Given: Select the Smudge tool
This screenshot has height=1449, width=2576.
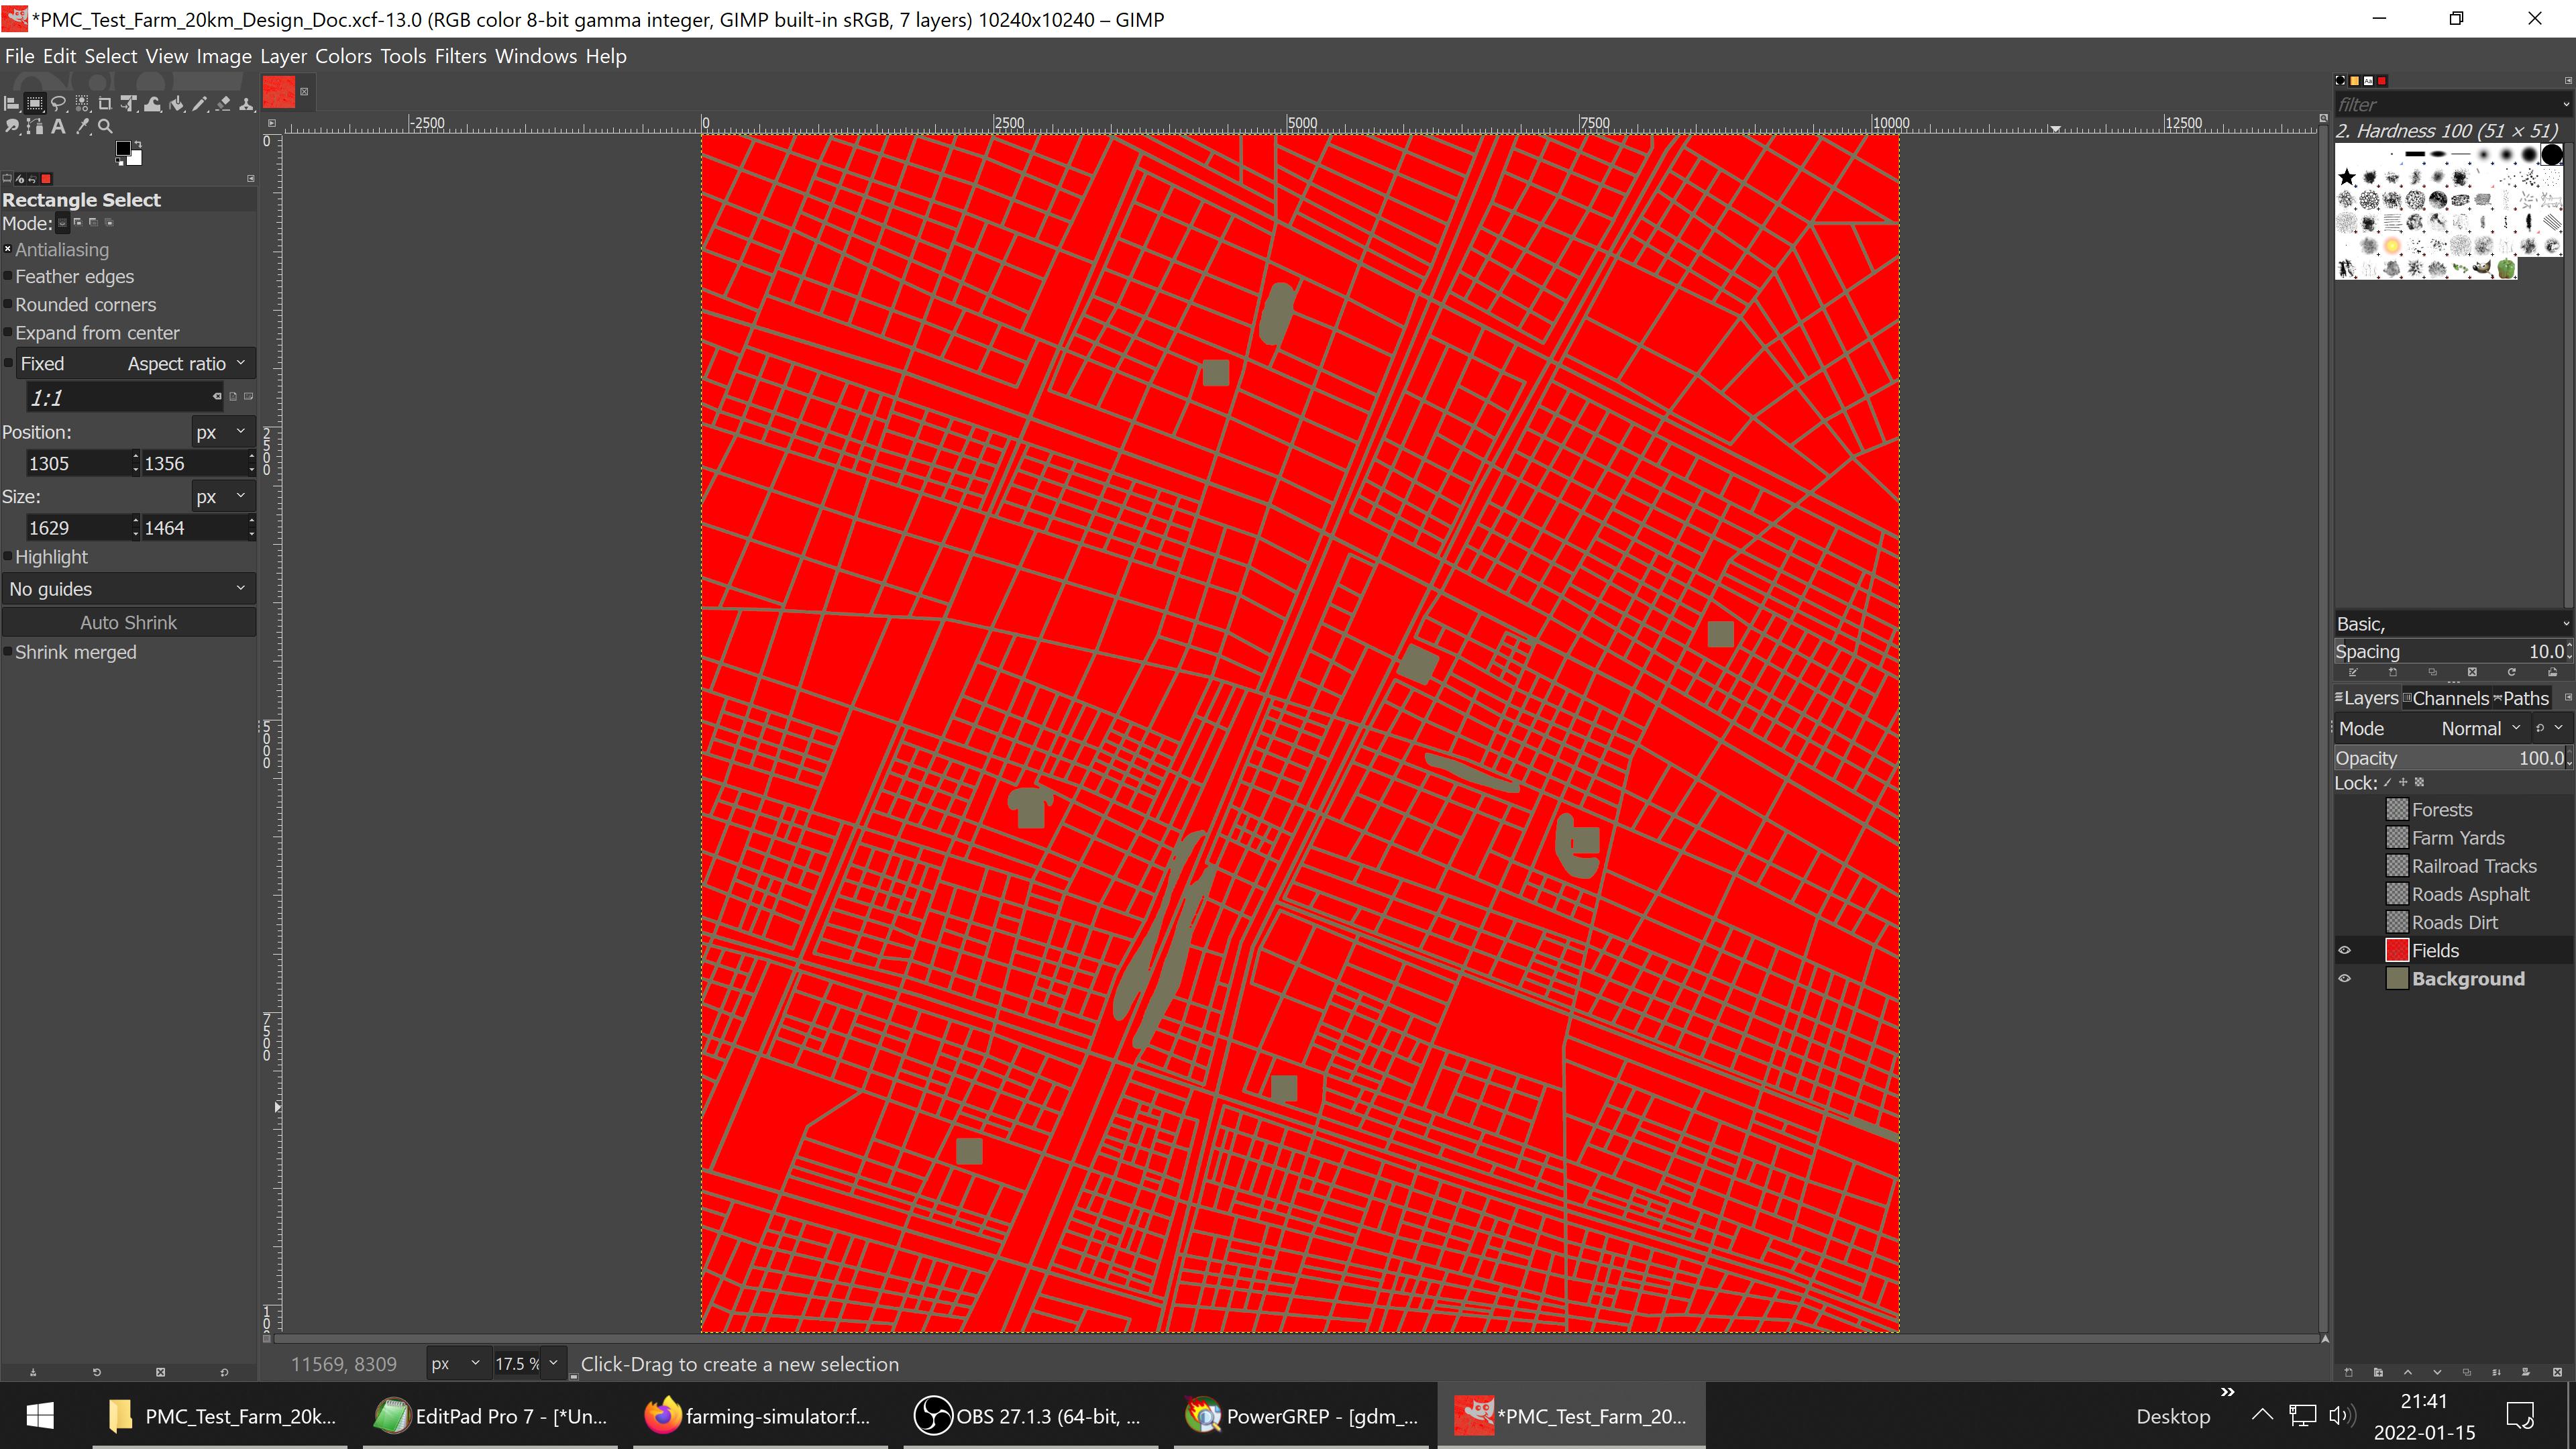Looking at the screenshot, I should [x=12, y=126].
